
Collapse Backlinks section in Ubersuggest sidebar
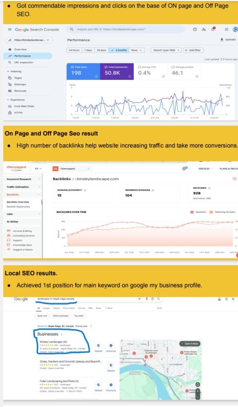click(x=23, y=195)
